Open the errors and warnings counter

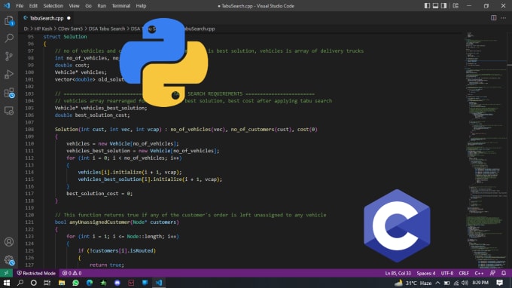pyautogui.click(x=72, y=273)
